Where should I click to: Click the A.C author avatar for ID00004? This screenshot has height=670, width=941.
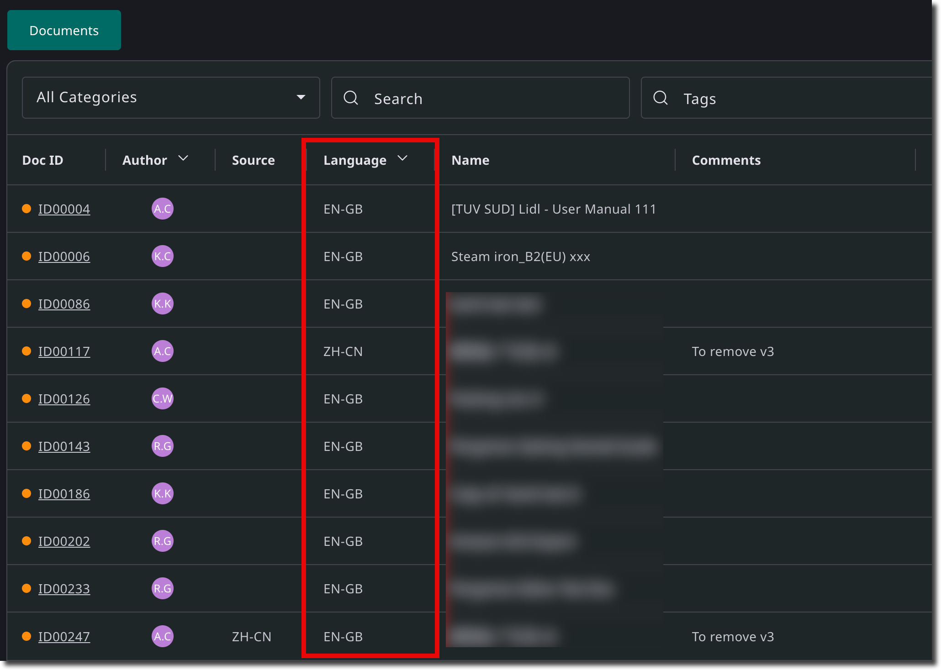pyautogui.click(x=163, y=209)
